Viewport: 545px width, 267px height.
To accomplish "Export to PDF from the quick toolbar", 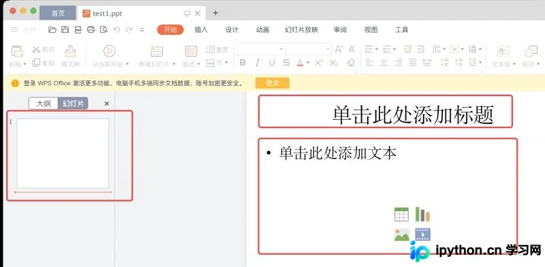I will (x=78, y=30).
